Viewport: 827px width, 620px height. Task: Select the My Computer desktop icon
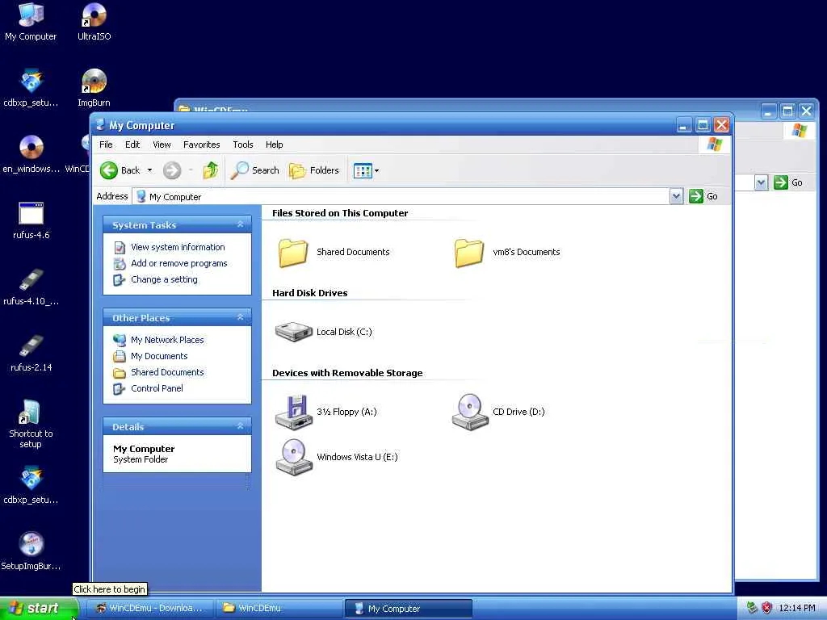coord(31,22)
